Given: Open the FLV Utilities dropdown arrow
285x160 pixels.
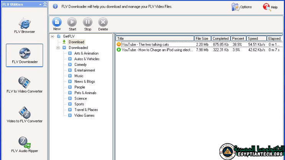Looking at the screenshot, I should click(40, 5).
